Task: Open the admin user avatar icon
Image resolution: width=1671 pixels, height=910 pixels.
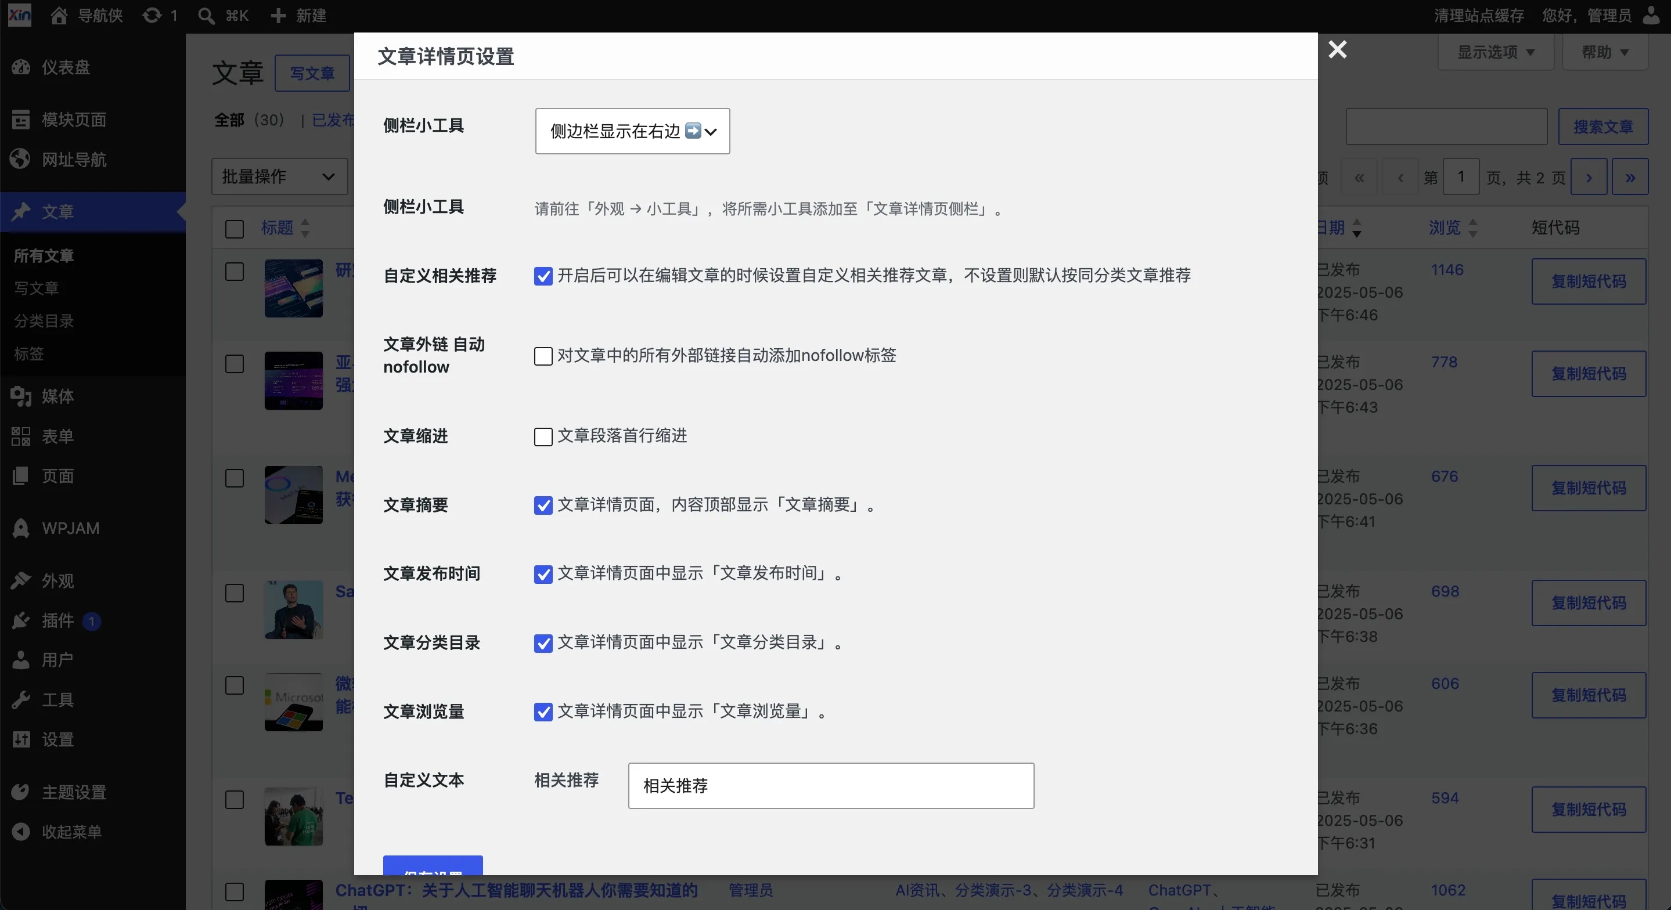Action: tap(1651, 15)
